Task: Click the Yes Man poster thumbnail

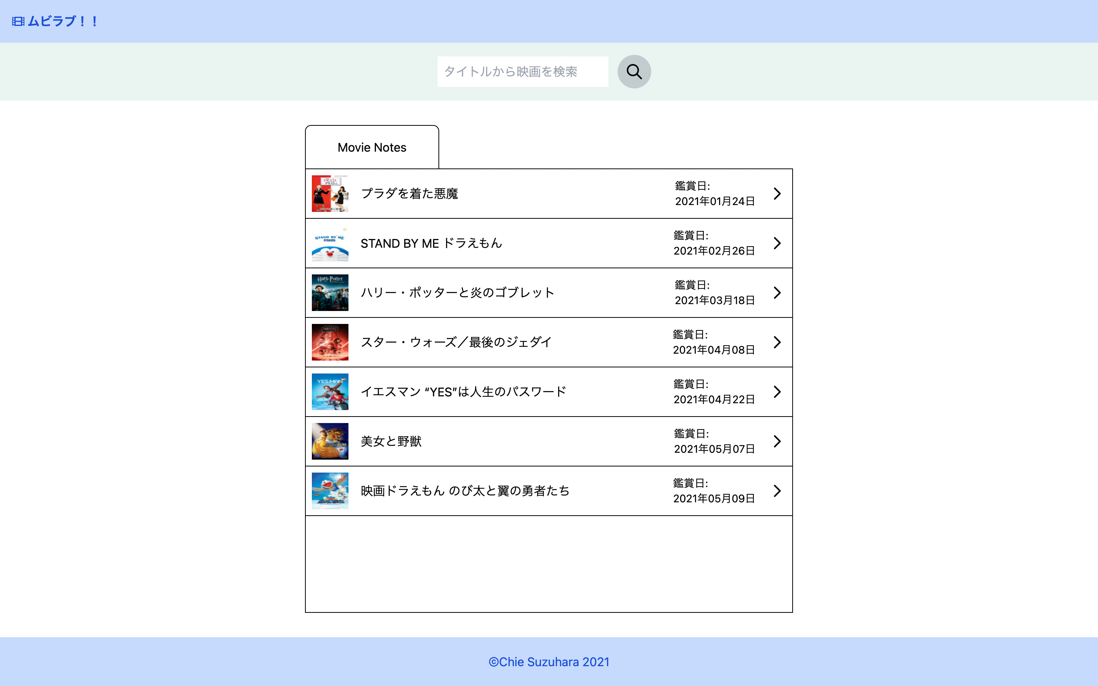Action: (x=330, y=391)
